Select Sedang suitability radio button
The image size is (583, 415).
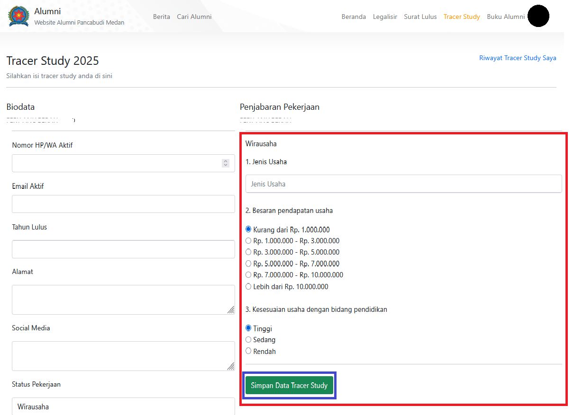[x=248, y=339]
